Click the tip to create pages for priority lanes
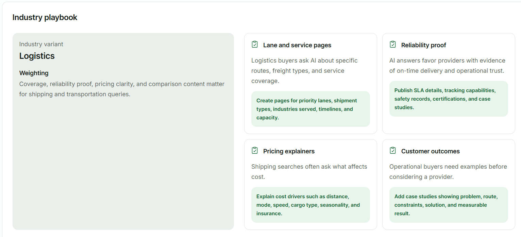 pos(310,109)
